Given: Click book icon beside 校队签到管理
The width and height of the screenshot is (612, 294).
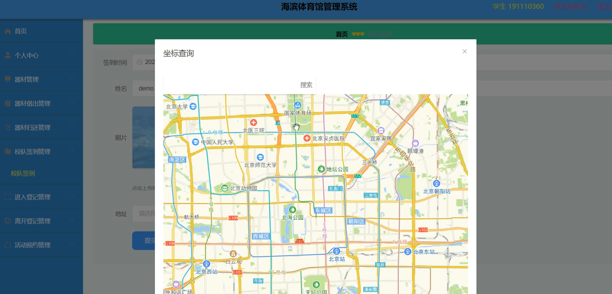Looking at the screenshot, I should [7, 151].
